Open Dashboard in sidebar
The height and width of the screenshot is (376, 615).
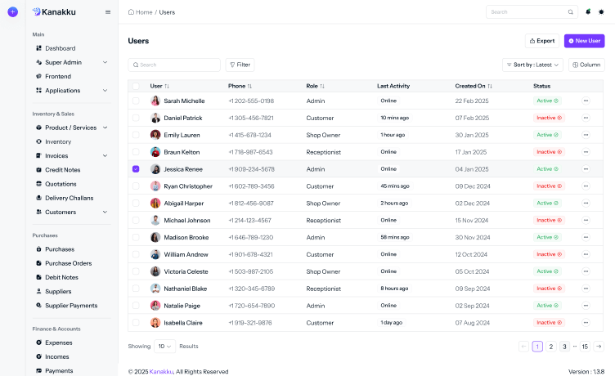[60, 48]
